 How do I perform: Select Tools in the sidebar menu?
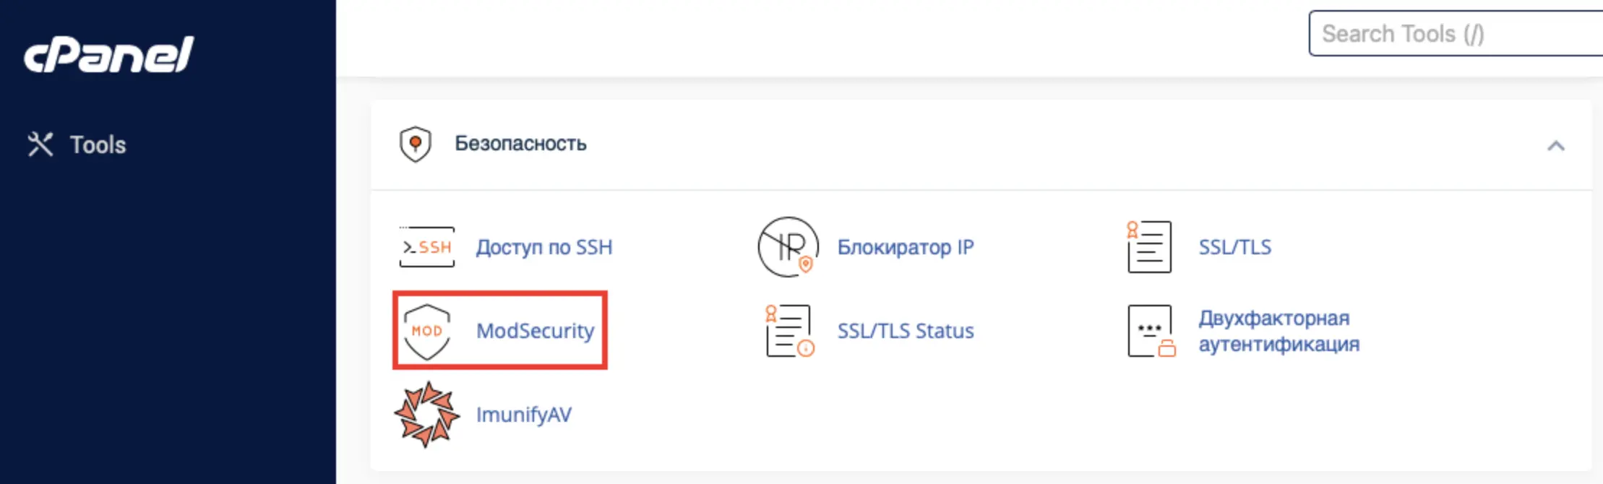coord(98,144)
